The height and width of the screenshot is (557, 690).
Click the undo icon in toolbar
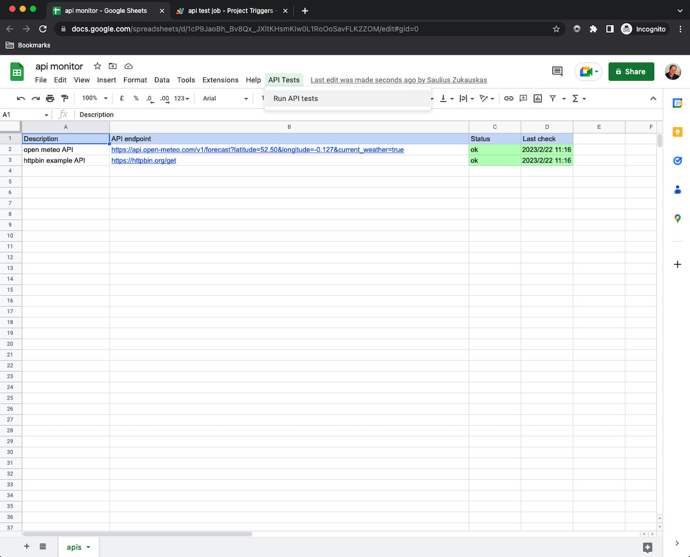(21, 99)
